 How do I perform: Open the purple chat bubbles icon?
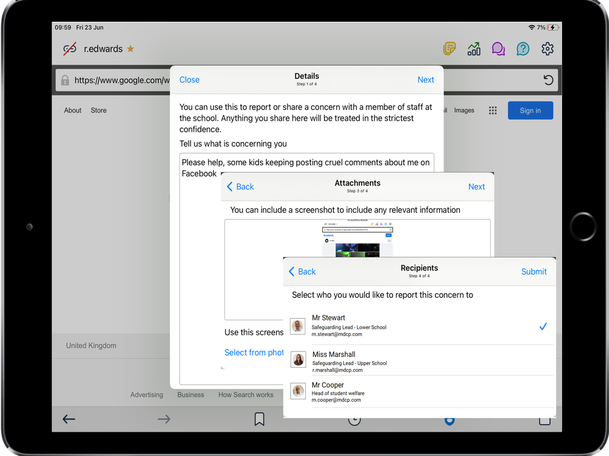[498, 49]
